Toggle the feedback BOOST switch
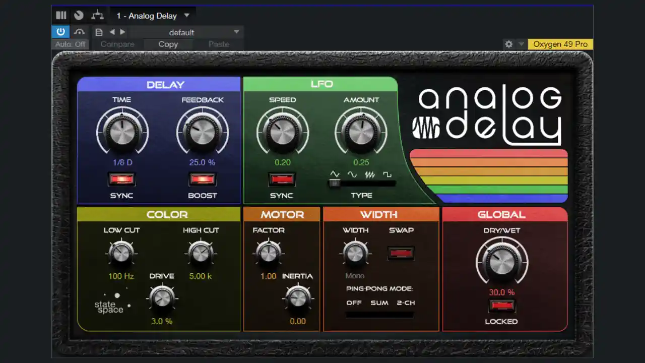 tap(202, 179)
